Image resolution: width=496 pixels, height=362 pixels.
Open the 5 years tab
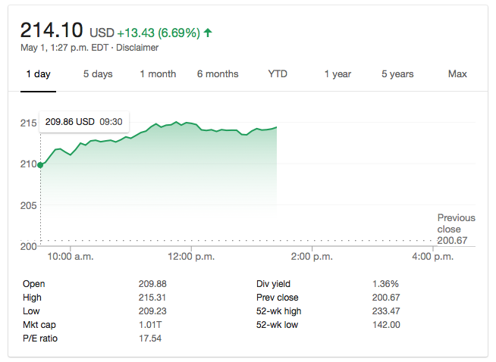397,74
